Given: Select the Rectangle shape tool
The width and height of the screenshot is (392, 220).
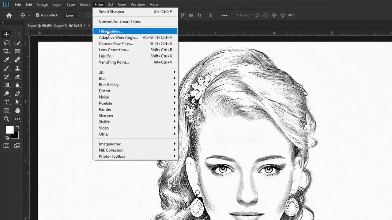Looking at the screenshot, I should [x=6, y=111].
